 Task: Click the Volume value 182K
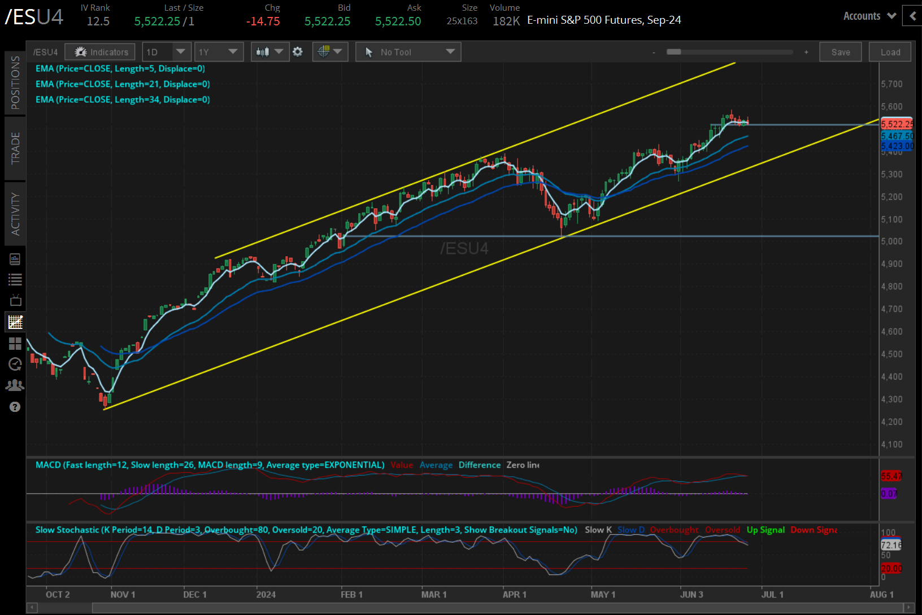coord(506,21)
